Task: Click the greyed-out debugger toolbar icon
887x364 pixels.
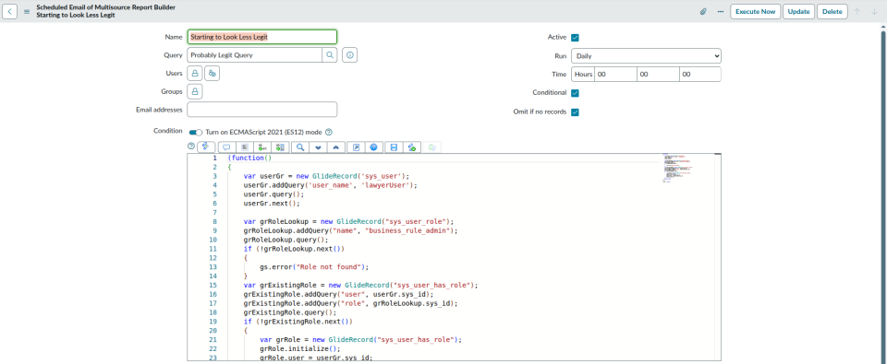Action: pos(432,147)
